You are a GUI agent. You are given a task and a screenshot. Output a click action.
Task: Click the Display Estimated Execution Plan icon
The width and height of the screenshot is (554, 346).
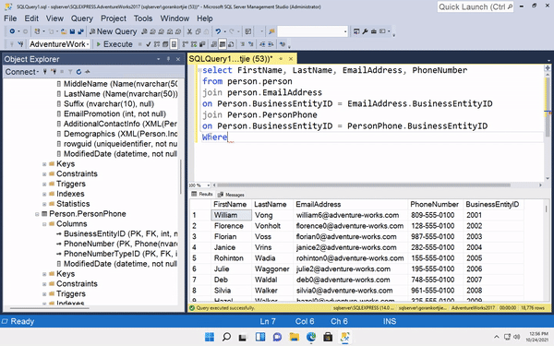tap(157, 44)
